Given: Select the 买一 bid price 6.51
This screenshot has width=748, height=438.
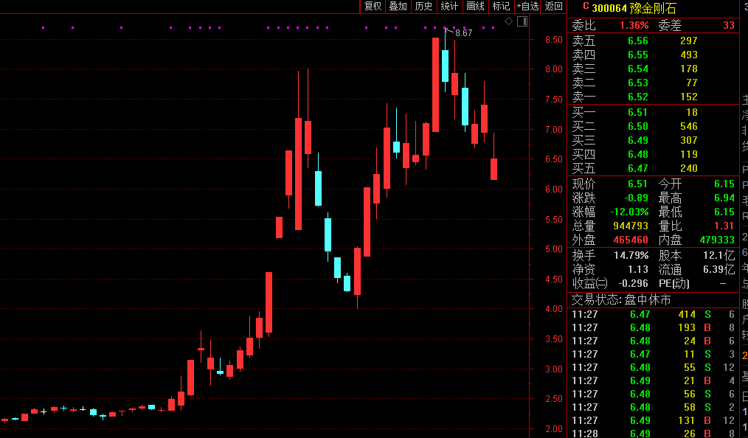Looking at the screenshot, I should point(637,113).
